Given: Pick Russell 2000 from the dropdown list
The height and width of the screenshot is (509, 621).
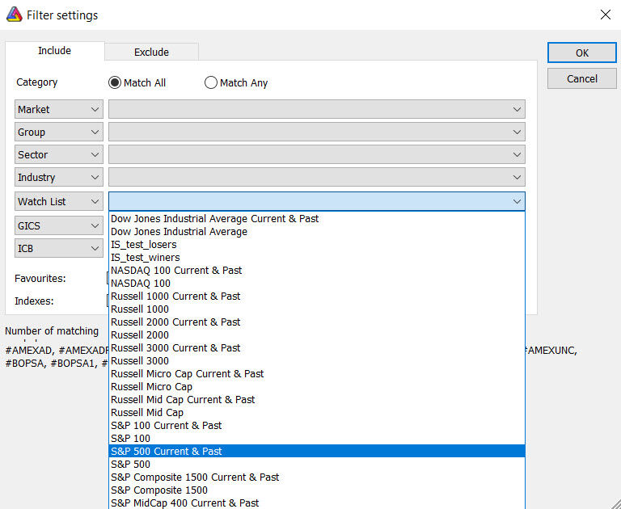Looking at the screenshot, I should click(140, 334).
